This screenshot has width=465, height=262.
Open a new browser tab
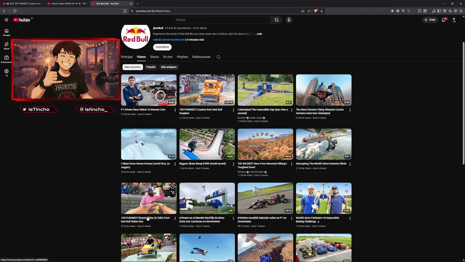pyautogui.click(x=137, y=4)
